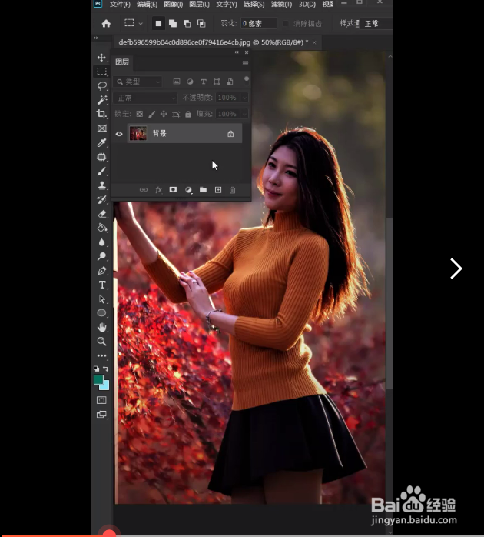This screenshot has width=484, height=537.
Task: Select the Ellipse shape tool
Action: (x=101, y=312)
